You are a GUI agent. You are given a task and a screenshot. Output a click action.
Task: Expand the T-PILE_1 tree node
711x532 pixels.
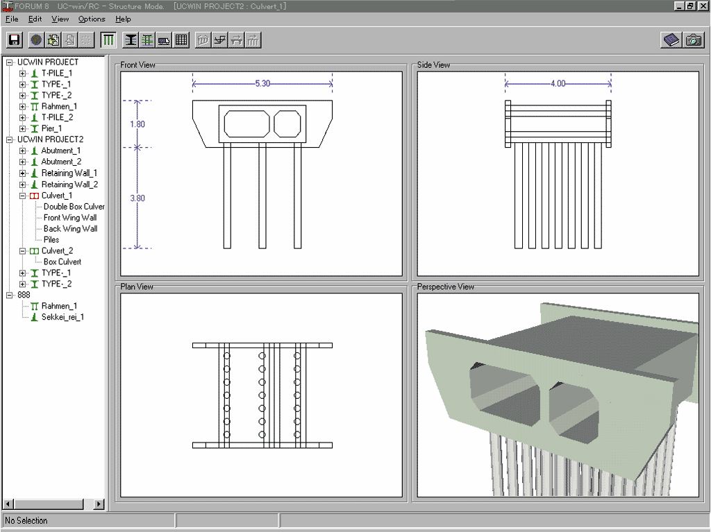[x=23, y=74]
